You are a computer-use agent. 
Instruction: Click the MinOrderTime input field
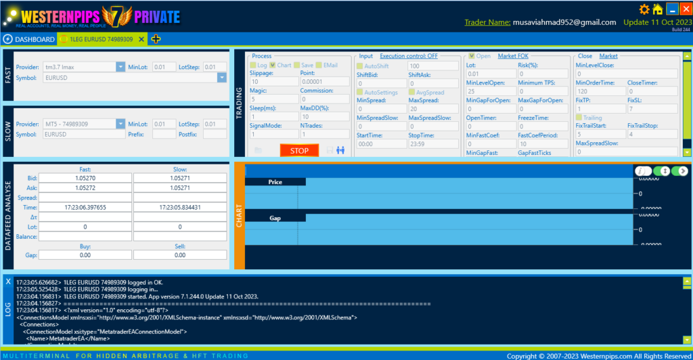point(601,91)
